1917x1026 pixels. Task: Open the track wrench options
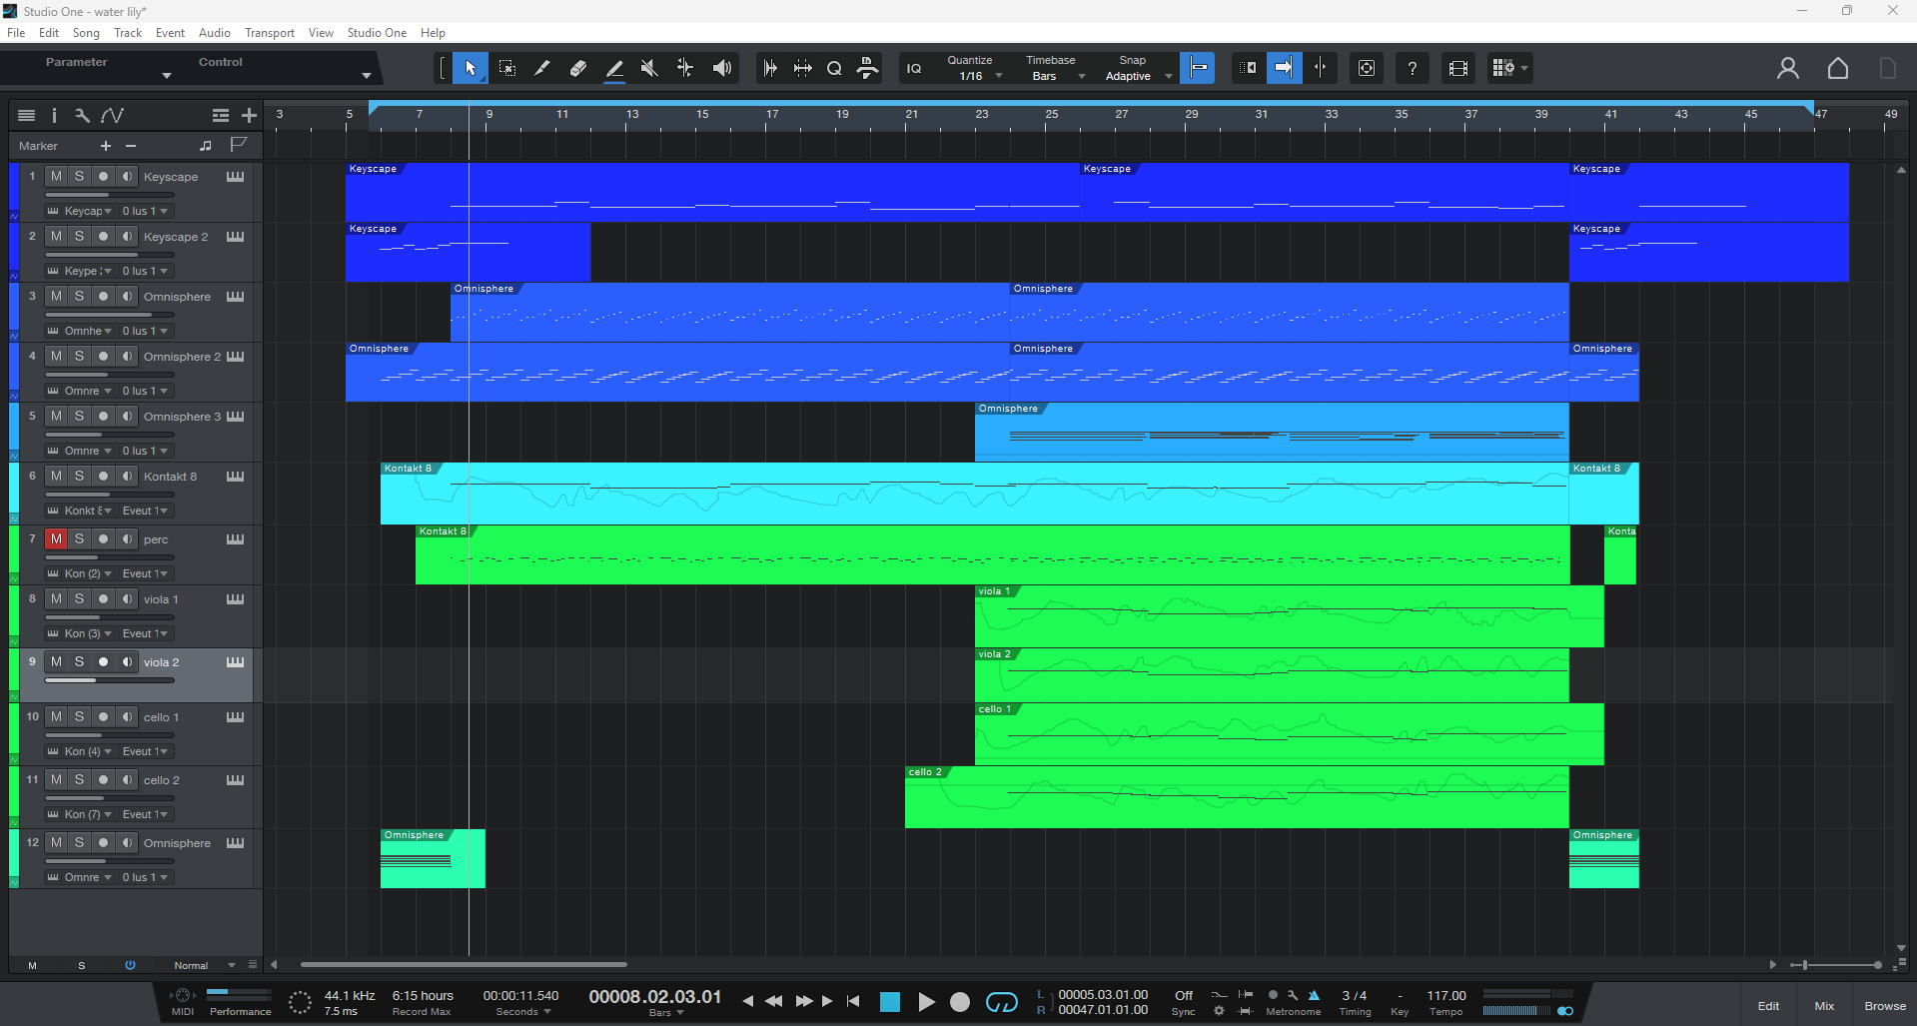click(x=82, y=115)
